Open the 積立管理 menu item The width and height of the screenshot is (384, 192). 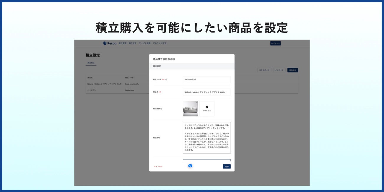tap(122, 43)
